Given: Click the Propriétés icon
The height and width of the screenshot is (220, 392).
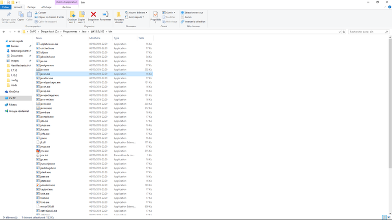Looking at the screenshot, I should click(x=155, y=16).
